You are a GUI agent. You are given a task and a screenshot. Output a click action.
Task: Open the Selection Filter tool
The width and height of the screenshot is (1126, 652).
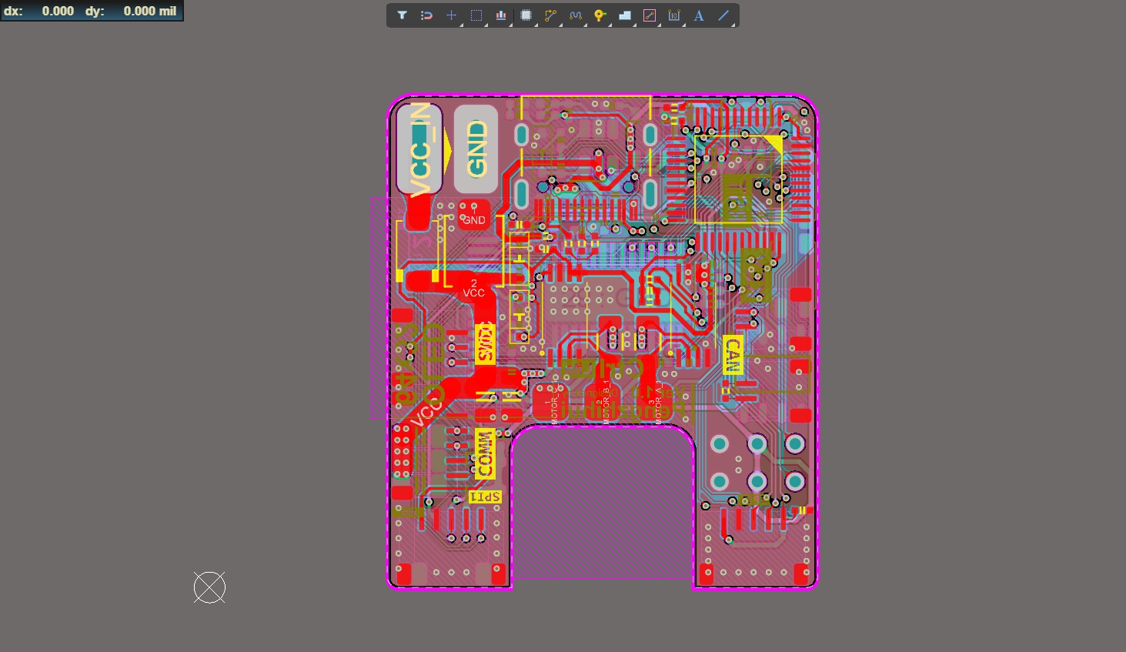[x=402, y=15]
